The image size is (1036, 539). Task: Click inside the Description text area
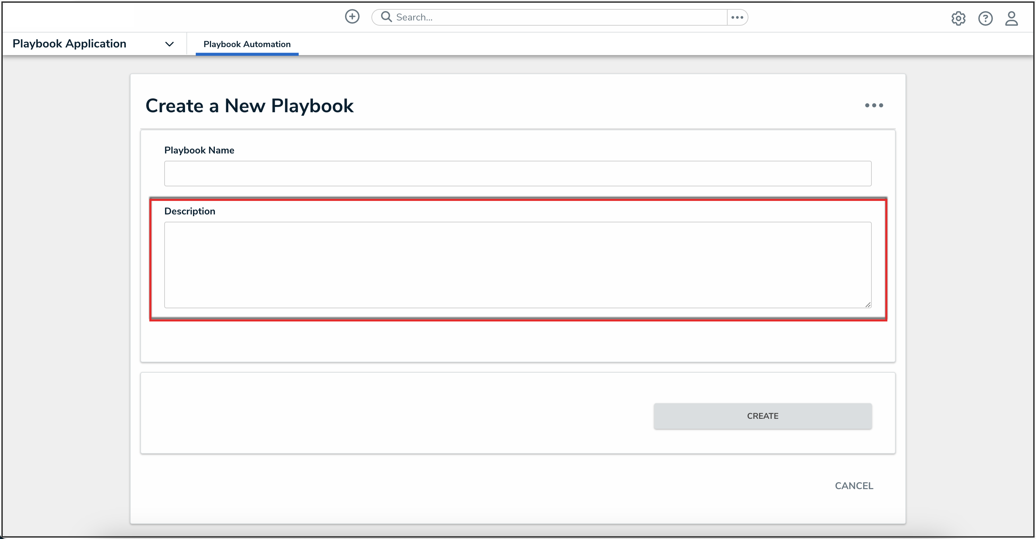[517, 265]
